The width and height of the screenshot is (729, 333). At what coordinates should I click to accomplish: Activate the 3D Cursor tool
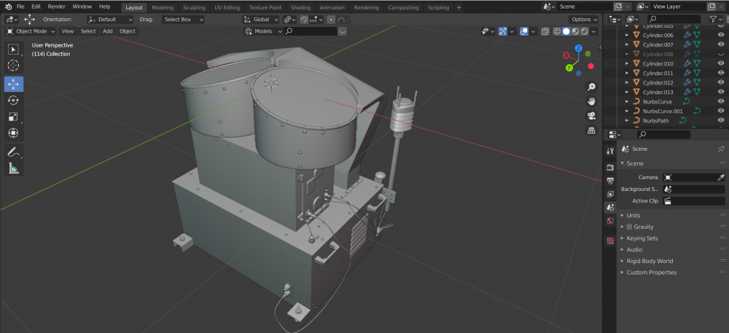coord(13,66)
